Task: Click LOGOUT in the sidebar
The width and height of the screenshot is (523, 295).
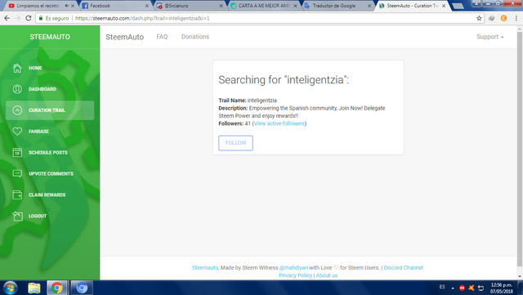Action: [38, 216]
